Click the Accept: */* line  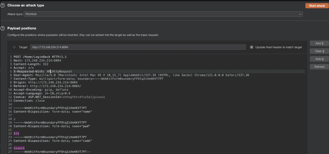[x=24, y=68]
